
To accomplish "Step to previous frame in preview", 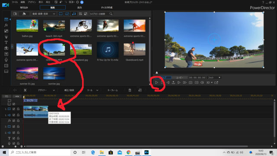I will 168,82.
